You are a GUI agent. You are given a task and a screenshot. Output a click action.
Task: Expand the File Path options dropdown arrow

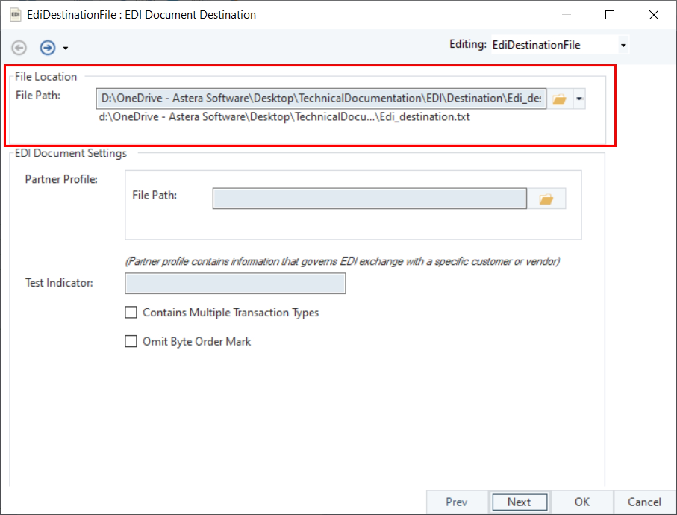click(x=579, y=99)
